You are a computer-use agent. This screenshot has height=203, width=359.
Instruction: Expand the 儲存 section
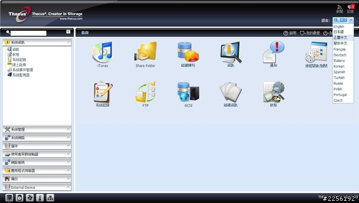pyautogui.click(x=37, y=146)
